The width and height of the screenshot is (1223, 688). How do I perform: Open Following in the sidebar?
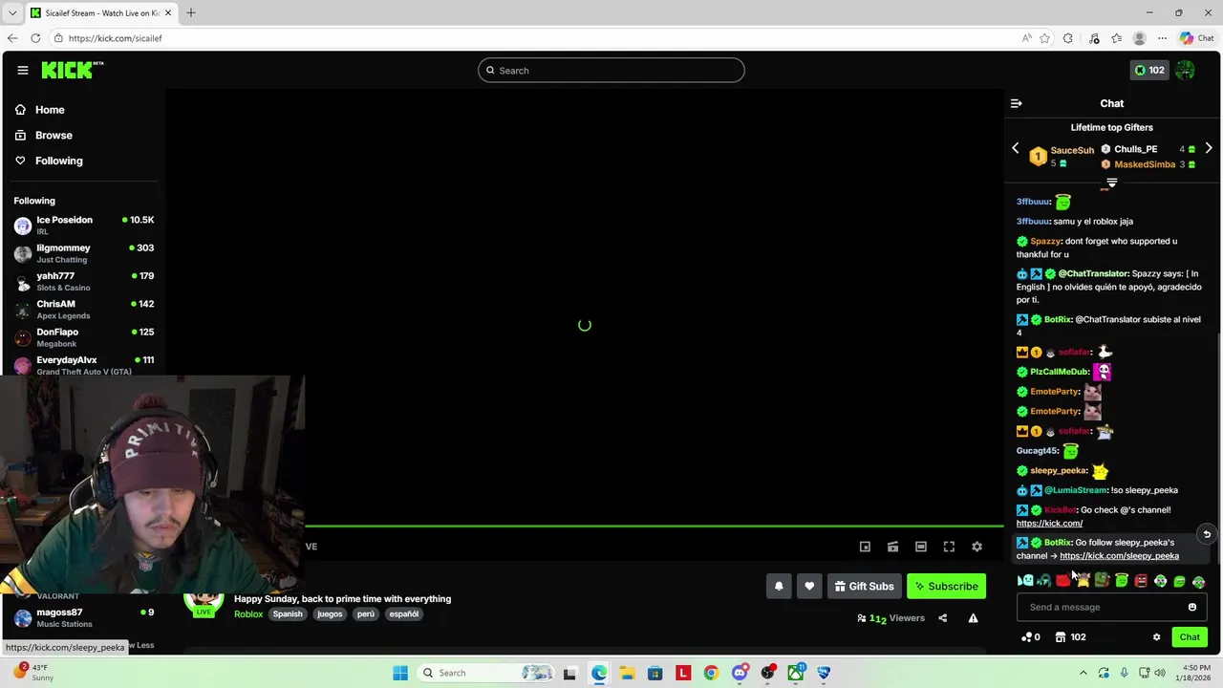pos(49,161)
